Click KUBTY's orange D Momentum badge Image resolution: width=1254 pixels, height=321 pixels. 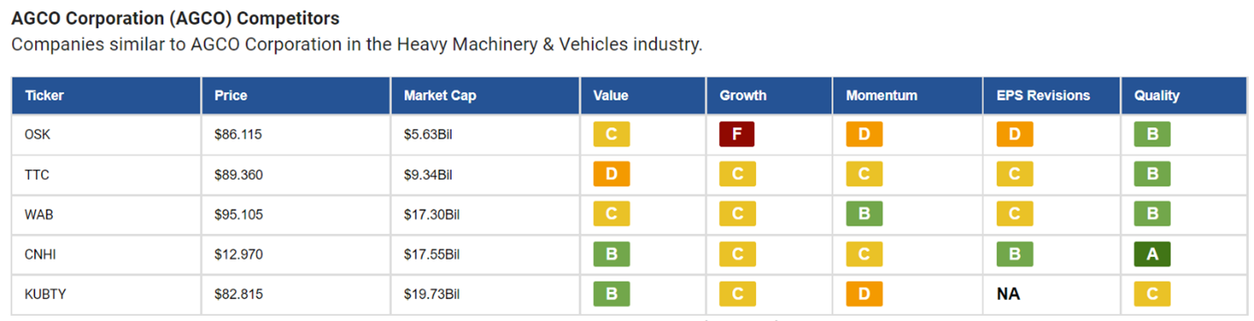tap(864, 294)
